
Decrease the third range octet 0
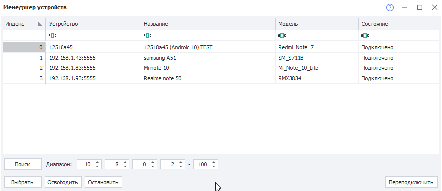point(153,166)
